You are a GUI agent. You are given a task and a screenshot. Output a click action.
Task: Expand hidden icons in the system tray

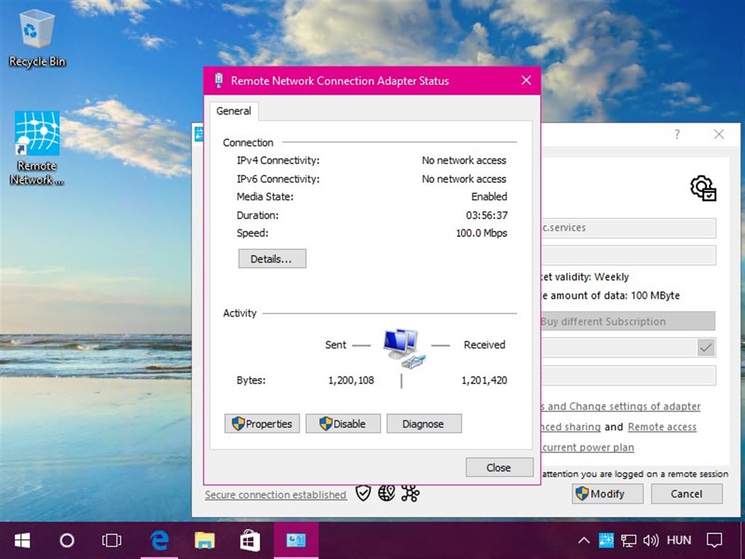coord(583,540)
